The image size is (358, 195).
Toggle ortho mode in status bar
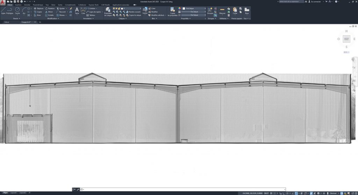point(284,193)
